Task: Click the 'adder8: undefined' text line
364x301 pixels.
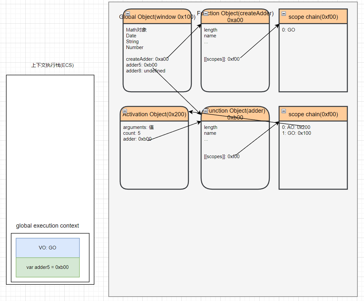Action: [x=146, y=71]
